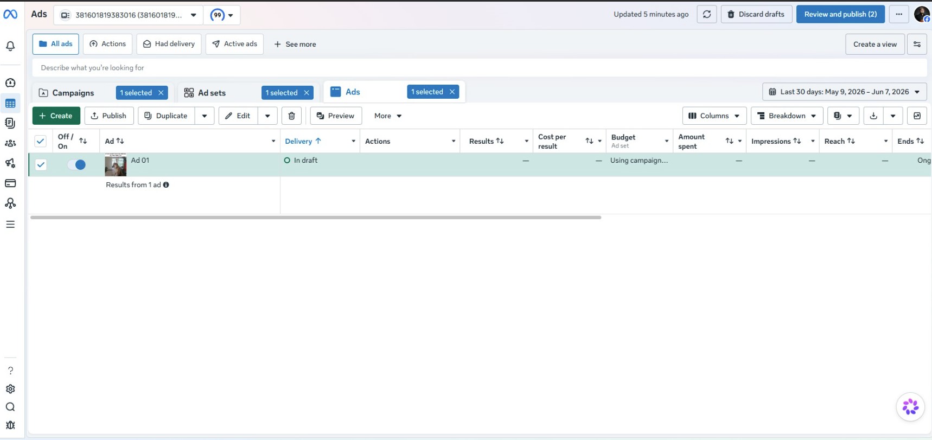Switch to the Campaigns tab
The width and height of the screenshot is (932, 440).
[73, 93]
